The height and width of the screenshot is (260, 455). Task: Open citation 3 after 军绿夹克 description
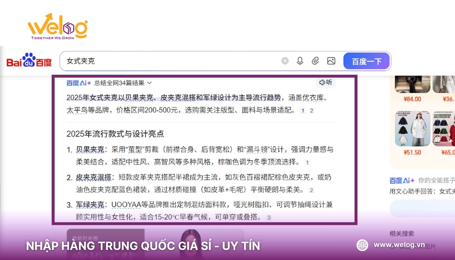click(268, 218)
